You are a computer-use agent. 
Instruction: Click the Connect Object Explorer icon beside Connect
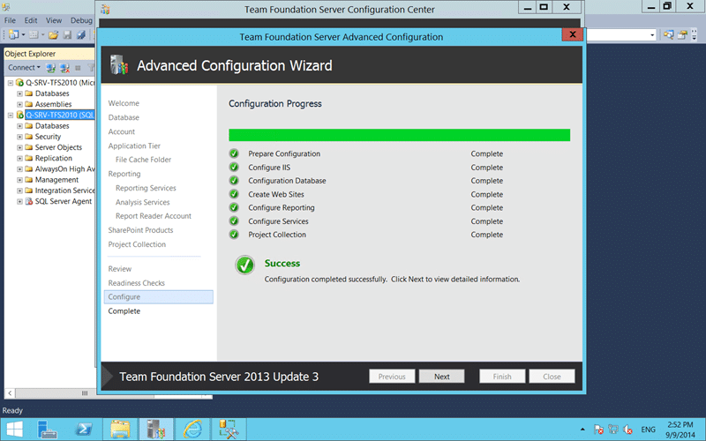[50, 68]
